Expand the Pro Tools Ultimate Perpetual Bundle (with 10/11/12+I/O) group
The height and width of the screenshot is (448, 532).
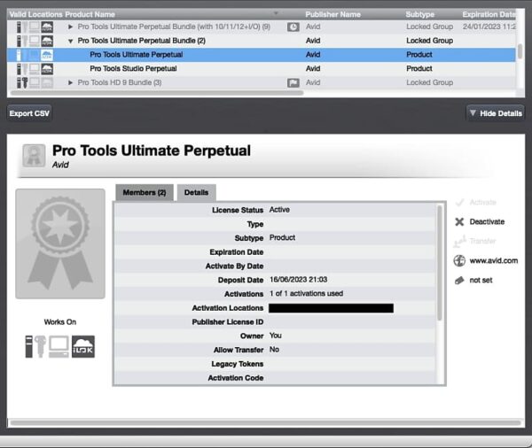70,27
